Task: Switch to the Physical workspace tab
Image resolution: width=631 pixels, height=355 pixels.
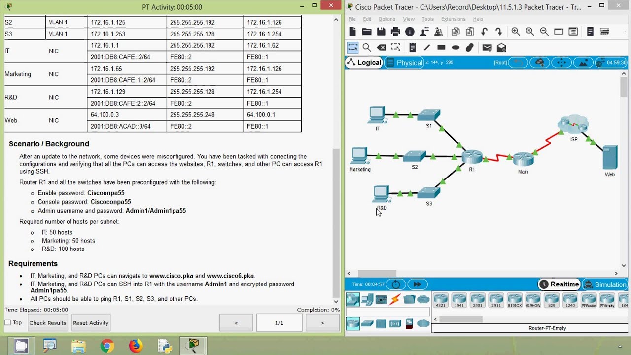Action: [404, 62]
